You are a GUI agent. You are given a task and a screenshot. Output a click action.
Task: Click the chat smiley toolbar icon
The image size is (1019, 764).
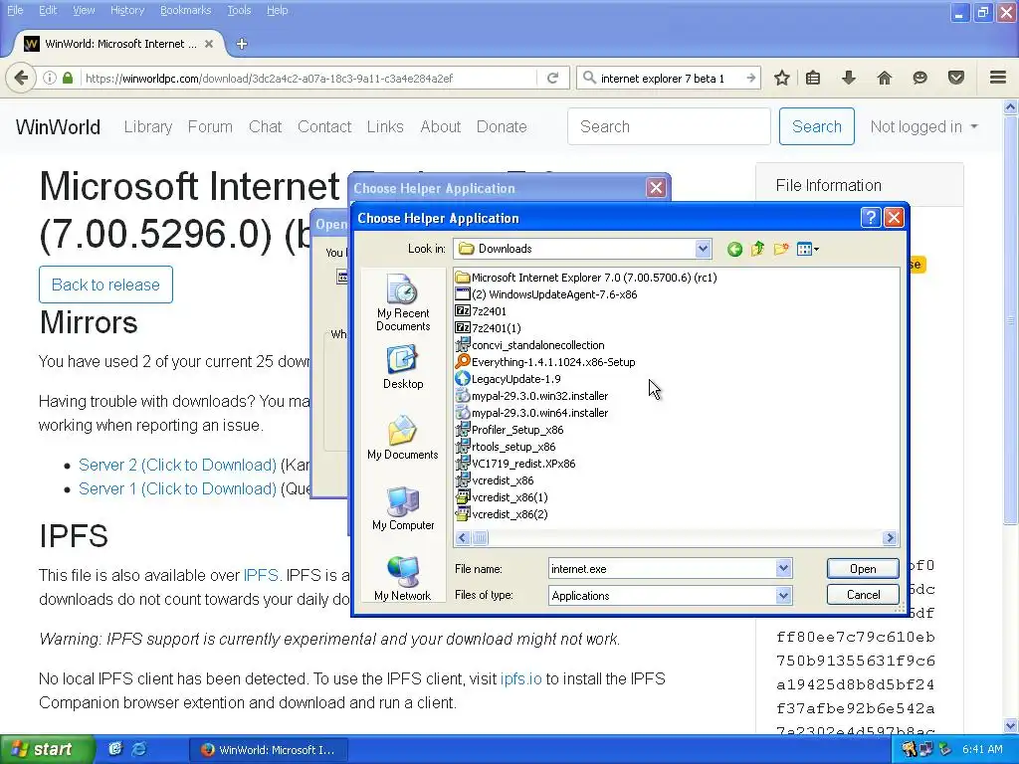919,78
